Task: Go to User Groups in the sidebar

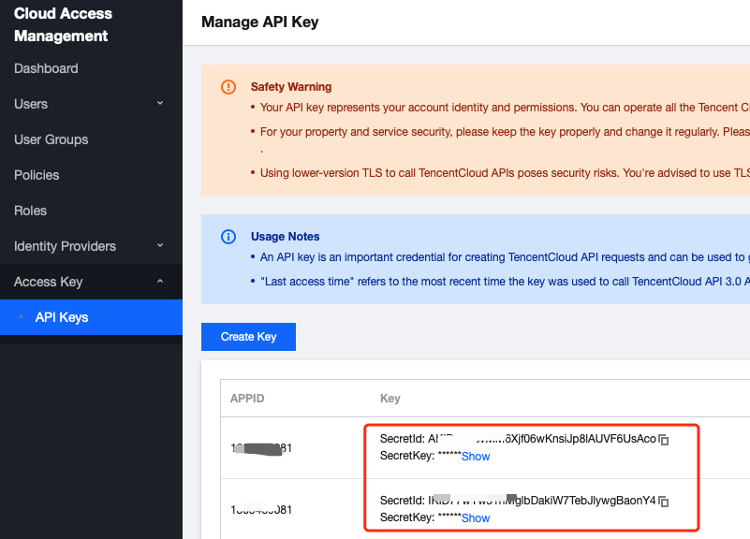Action: pos(51,139)
